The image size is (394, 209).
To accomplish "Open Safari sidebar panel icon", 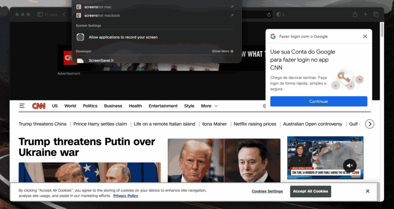I will tap(40, 14).
